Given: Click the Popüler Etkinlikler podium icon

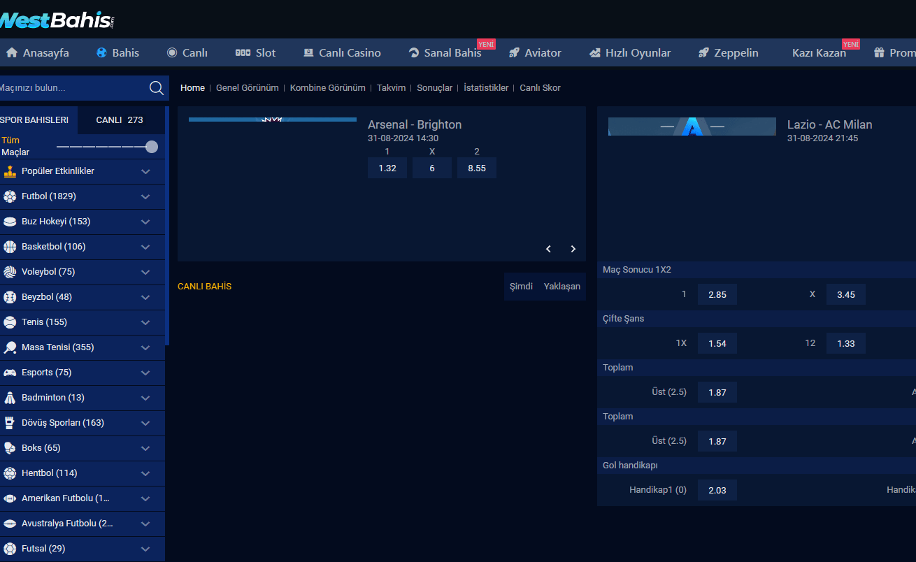Looking at the screenshot, I should [10, 171].
